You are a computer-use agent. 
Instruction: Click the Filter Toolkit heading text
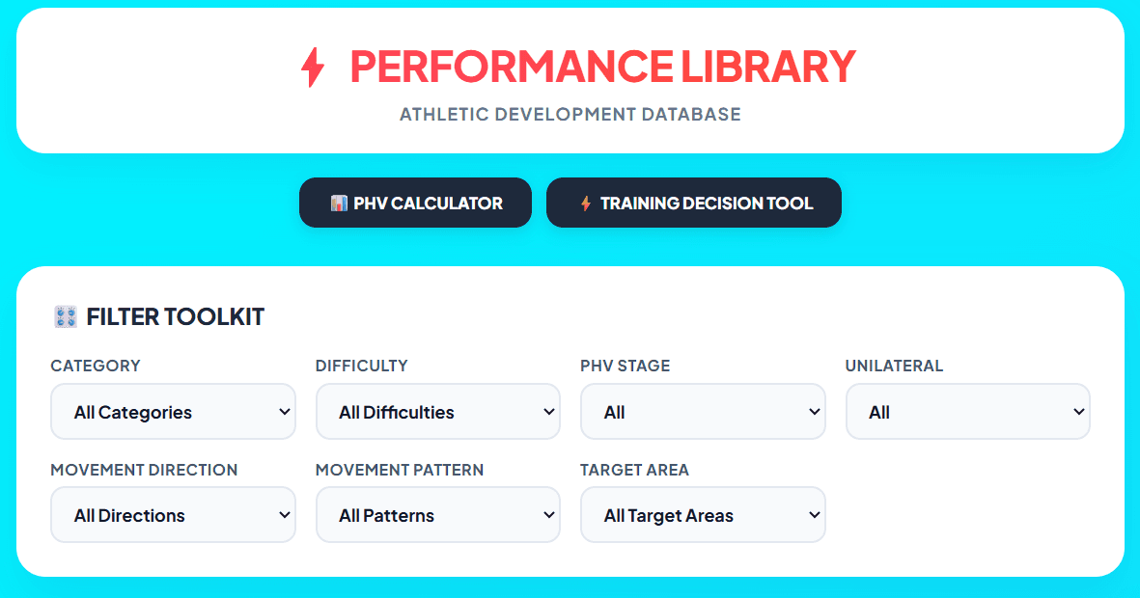point(176,316)
